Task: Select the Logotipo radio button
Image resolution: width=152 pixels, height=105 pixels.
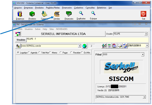Action: coord(18,52)
